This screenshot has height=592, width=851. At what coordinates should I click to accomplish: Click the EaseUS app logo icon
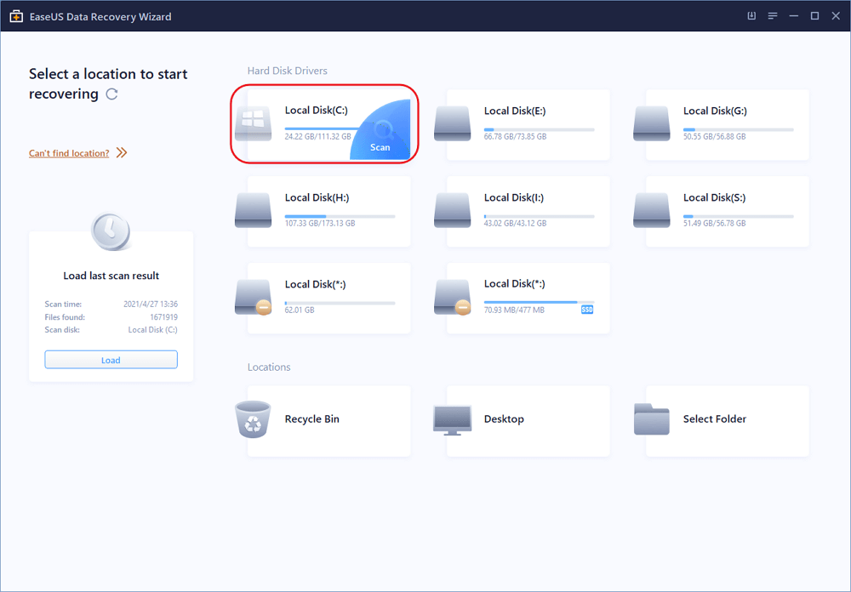pos(16,16)
